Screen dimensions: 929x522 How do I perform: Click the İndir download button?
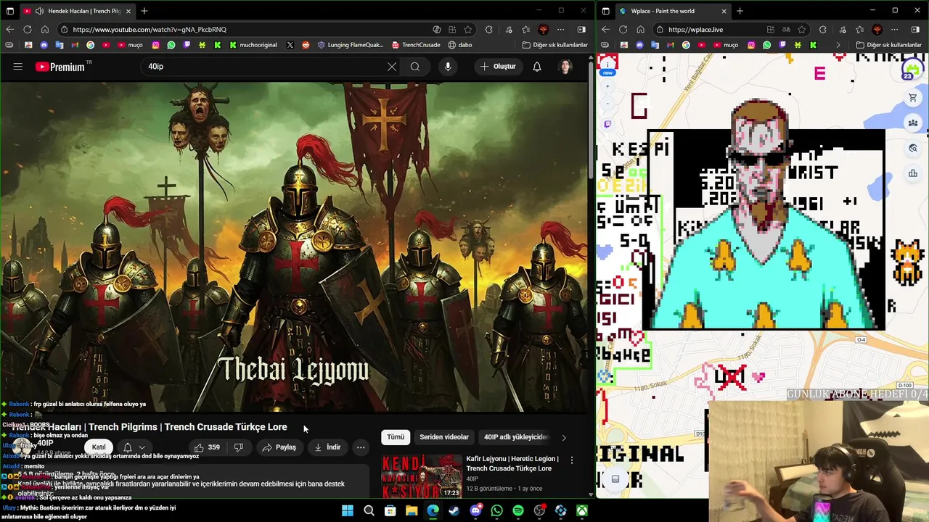[x=326, y=447]
